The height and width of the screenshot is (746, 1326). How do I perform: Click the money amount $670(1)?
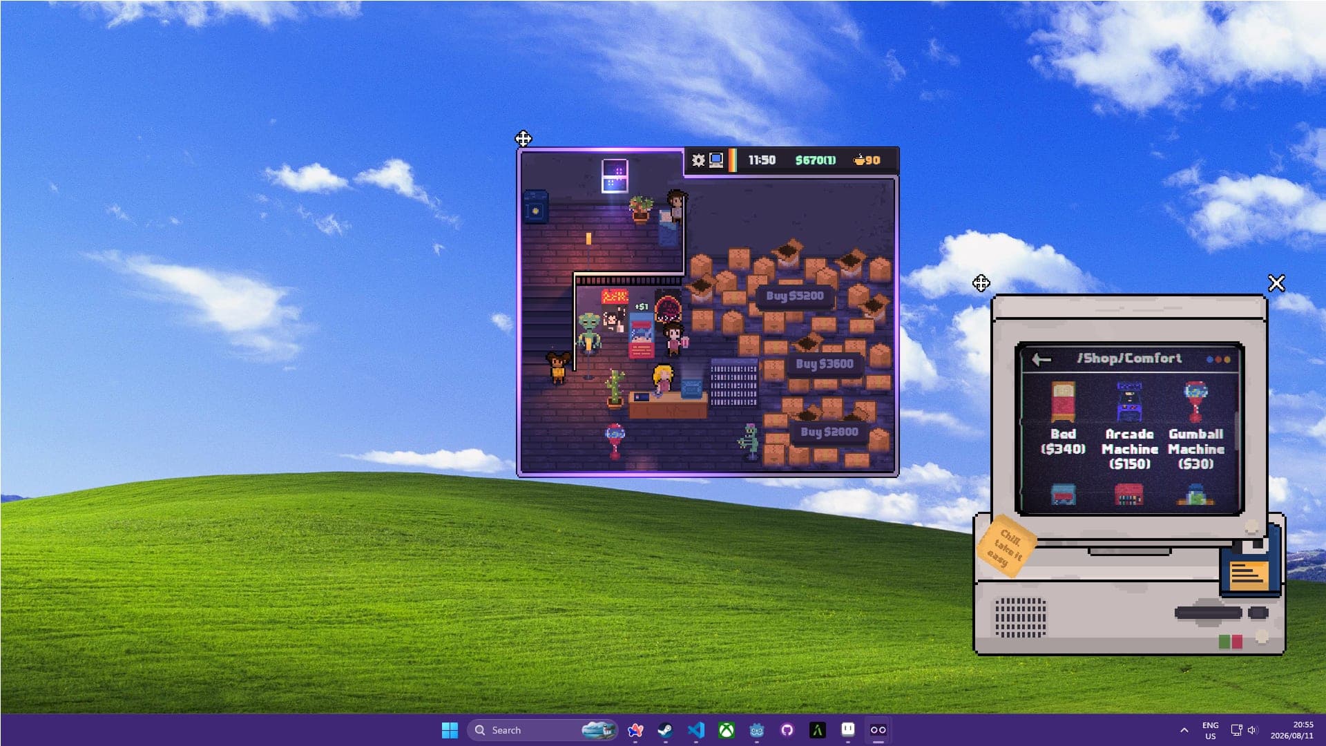pos(815,160)
